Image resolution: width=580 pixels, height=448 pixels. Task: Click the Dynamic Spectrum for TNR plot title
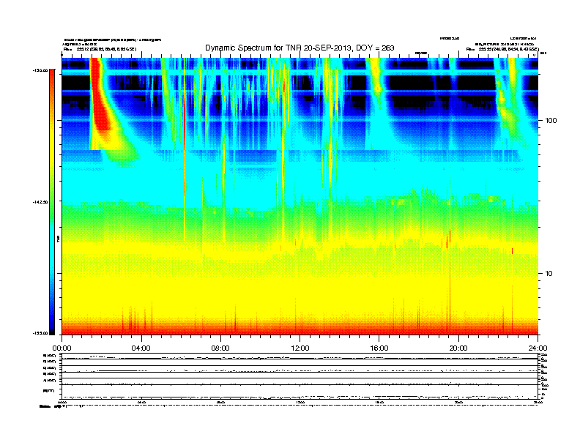[300, 48]
